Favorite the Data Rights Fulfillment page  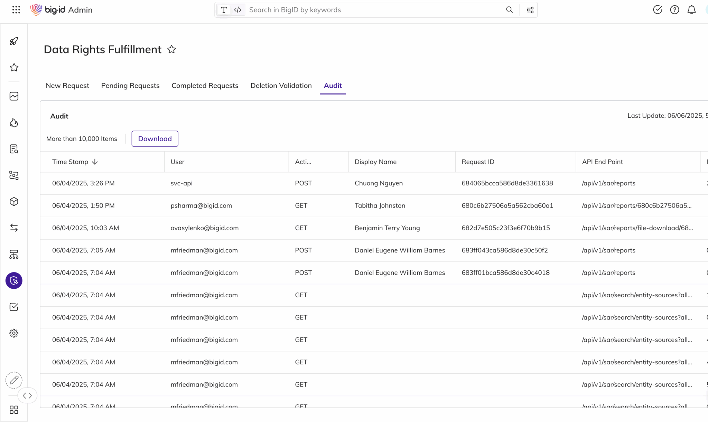coord(171,49)
